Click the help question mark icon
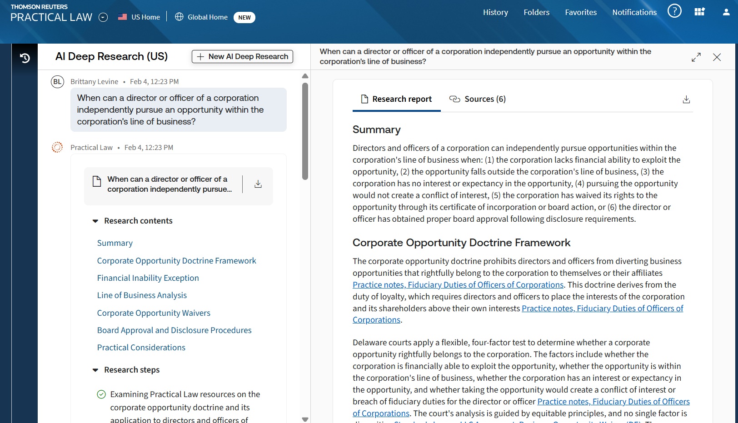 point(674,11)
